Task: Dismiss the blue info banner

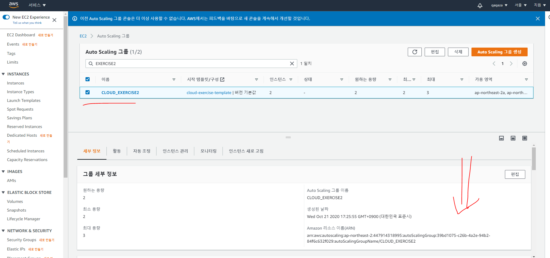Action: click(537, 19)
